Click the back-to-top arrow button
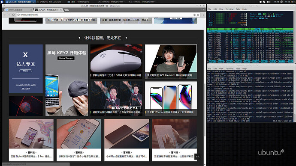Viewport: 296px width, 166px height. [197, 157]
